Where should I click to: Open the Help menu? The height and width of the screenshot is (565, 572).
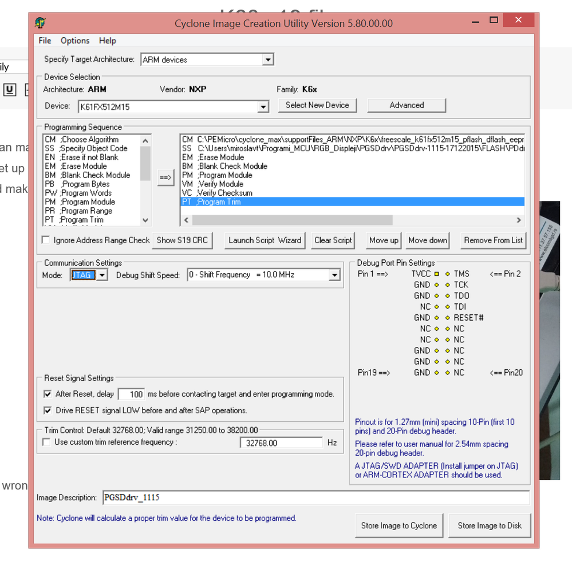[x=107, y=41]
